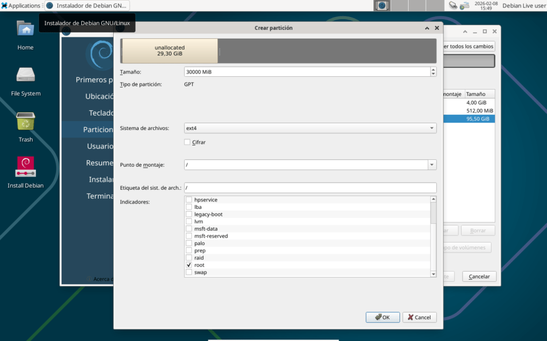Check the swap flag checkbox
The image size is (547, 341).
[x=189, y=272]
